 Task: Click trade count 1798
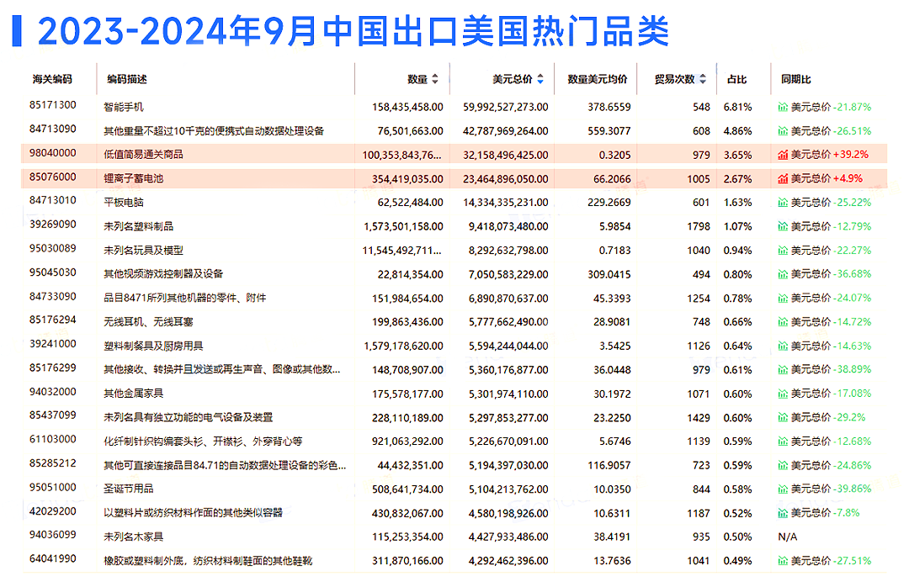699,226
